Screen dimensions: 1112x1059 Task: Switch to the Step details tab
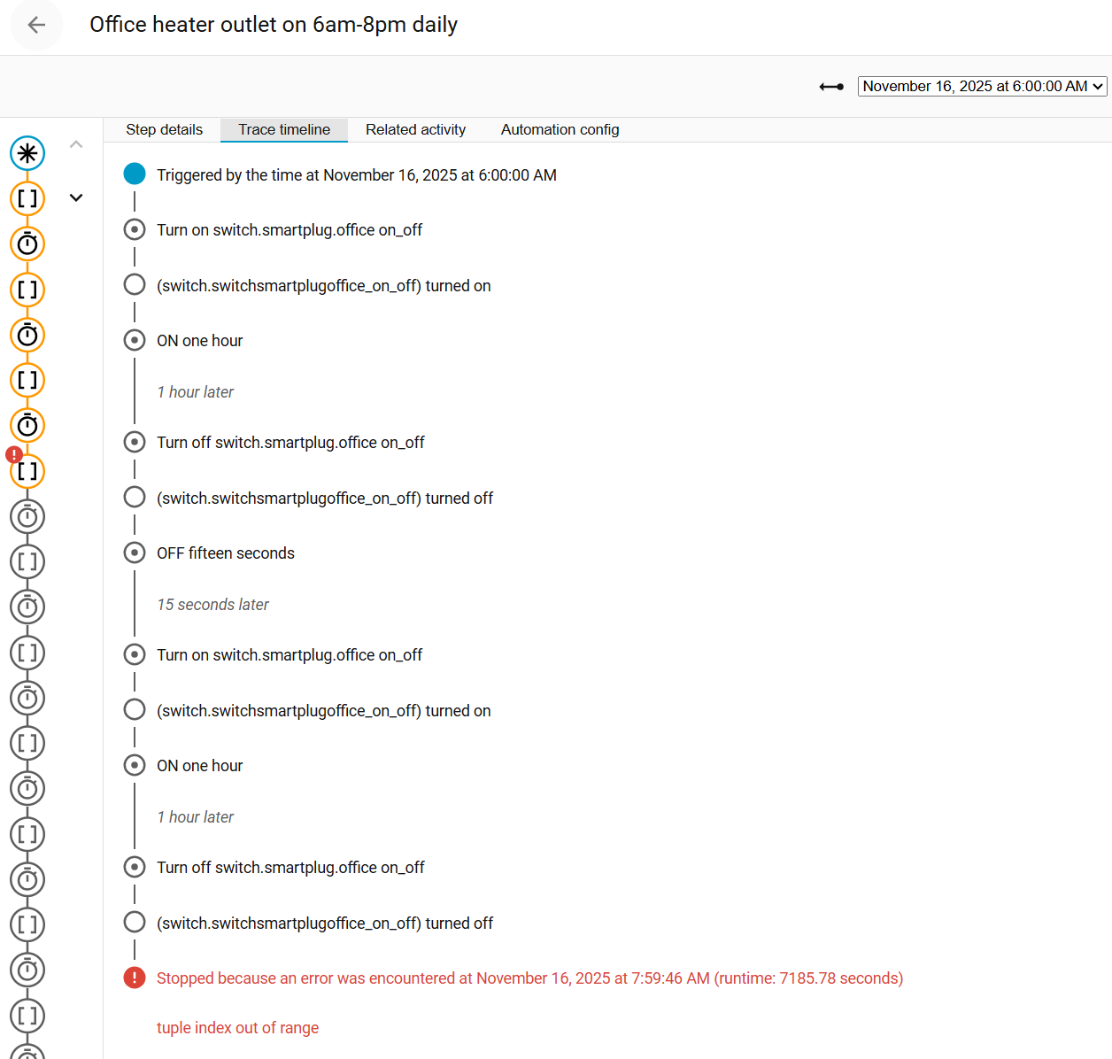tap(164, 129)
